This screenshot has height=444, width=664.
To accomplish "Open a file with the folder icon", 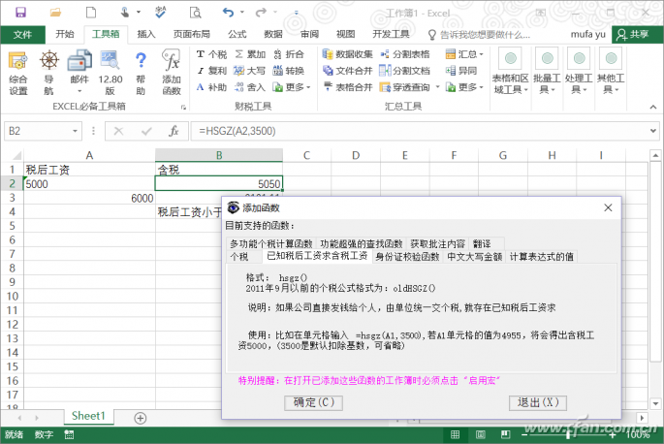I will click(x=55, y=13).
